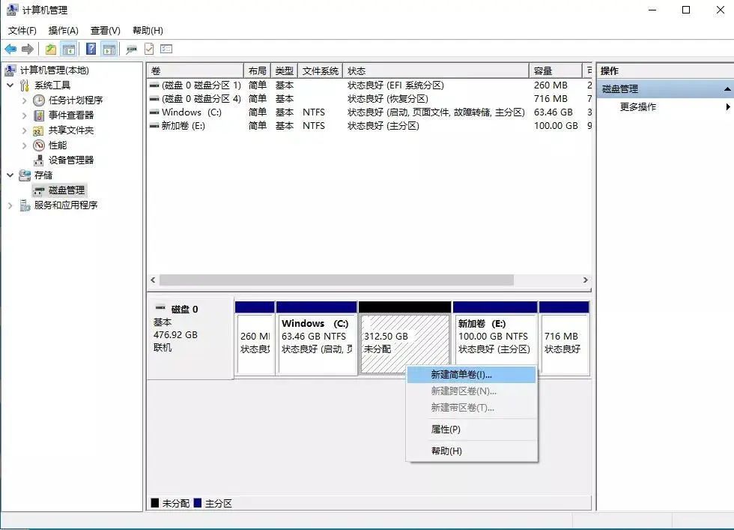Image resolution: width=734 pixels, height=530 pixels.
Task: Select the (磁盘 0 磁盘分区 1) volume row
Action: pyautogui.click(x=370, y=85)
